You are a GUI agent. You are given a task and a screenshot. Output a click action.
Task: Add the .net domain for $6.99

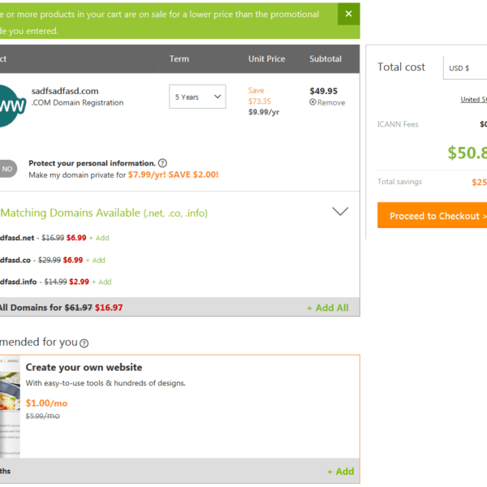point(100,239)
